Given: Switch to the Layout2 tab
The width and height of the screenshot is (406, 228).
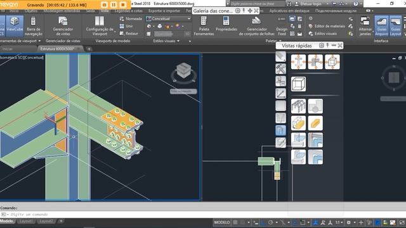Looking at the screenshot, I should tap(46, 221).
